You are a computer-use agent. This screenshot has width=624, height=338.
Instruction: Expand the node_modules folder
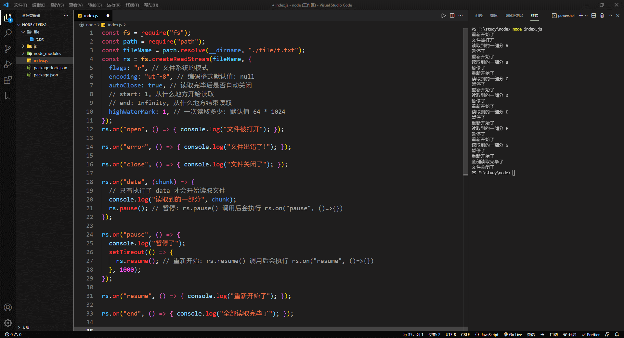pos(47,53)
